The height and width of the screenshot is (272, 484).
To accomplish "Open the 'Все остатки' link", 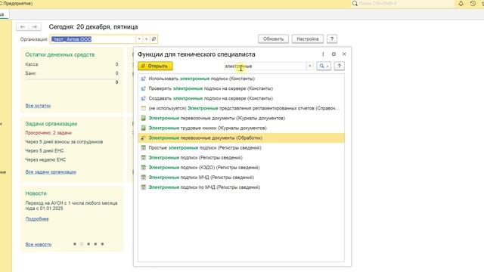I will click(38, 106).
